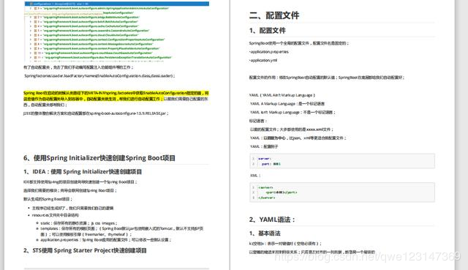Click the 'SpringFactoriesLoader.loadFactoryNames' line
Screen dimensions: 468x270
[x=99, y=76]
